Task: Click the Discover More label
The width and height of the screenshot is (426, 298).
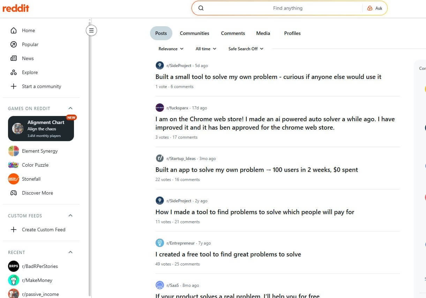Action: click(x=37, y=193)
